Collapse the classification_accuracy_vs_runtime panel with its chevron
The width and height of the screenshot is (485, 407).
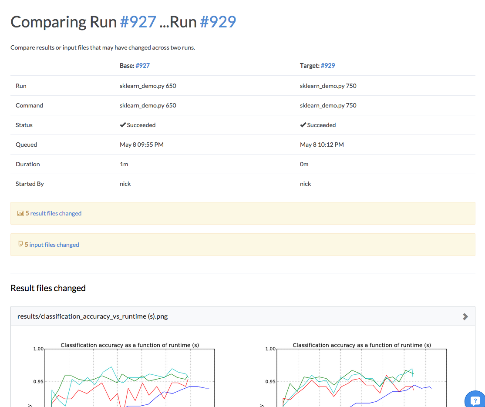(x=465, y=316)
